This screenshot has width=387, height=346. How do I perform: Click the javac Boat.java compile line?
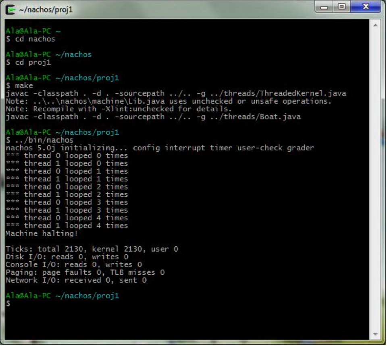[153, 117]
